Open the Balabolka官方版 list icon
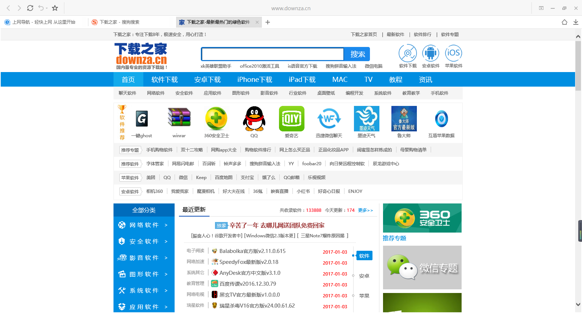 tap(215, 251)
